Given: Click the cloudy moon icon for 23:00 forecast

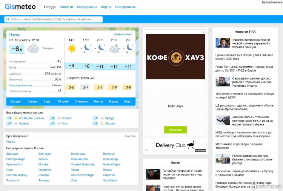Looking at the screenshot, I should point(114,48).
